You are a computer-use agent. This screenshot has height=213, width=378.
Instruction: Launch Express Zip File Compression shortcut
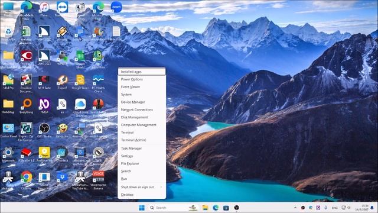coord(26,131)
